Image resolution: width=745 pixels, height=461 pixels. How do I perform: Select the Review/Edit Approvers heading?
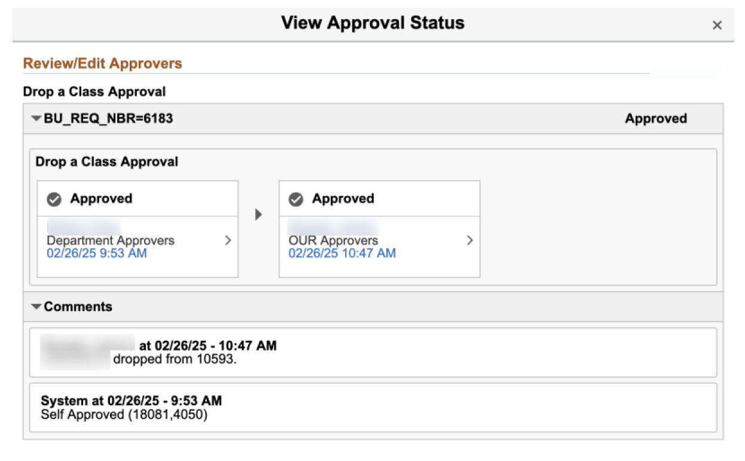tap(102, 63)
